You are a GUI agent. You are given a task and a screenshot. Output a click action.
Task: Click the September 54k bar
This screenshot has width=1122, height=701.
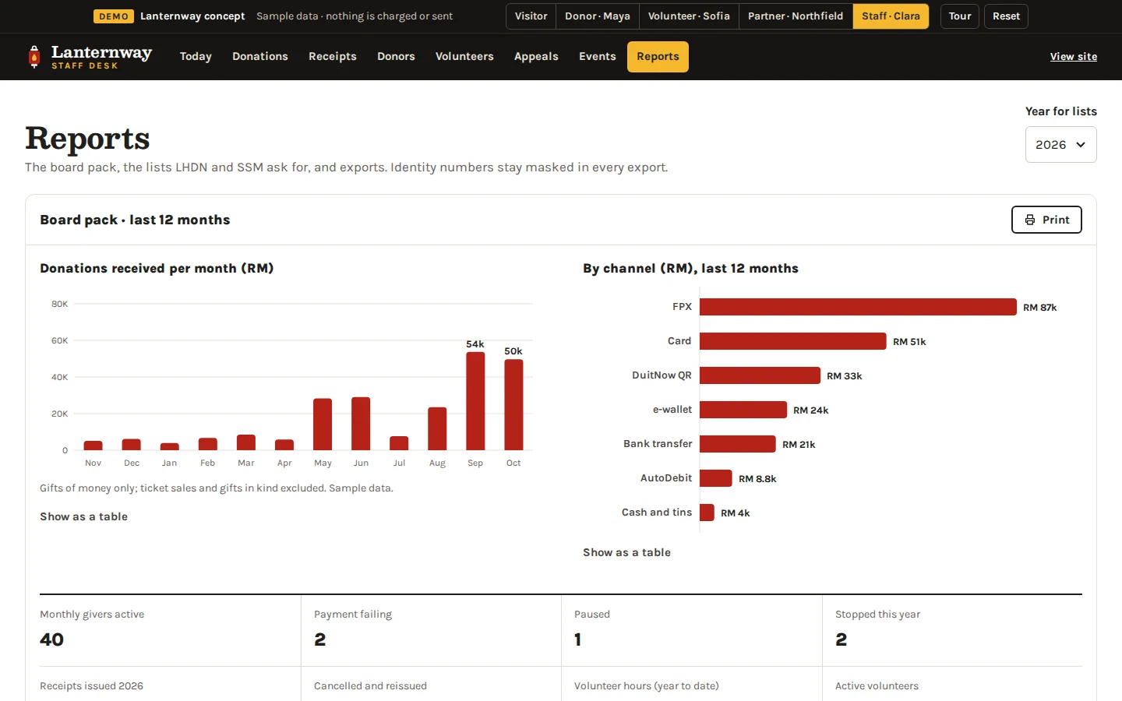[475, 401]
